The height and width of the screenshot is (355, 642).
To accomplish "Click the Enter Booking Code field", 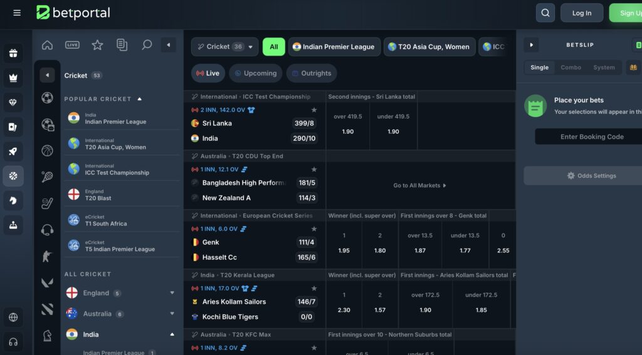I will click(588, 136).
